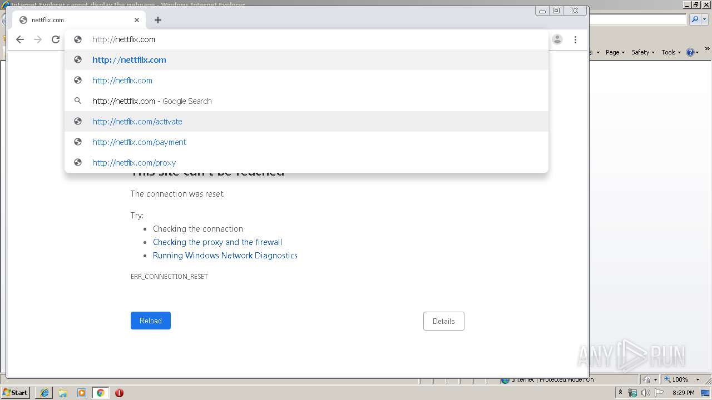Viewport: 712px width, 400px height.
Task: Click the Show desktop button
Action: pos(706,393)
